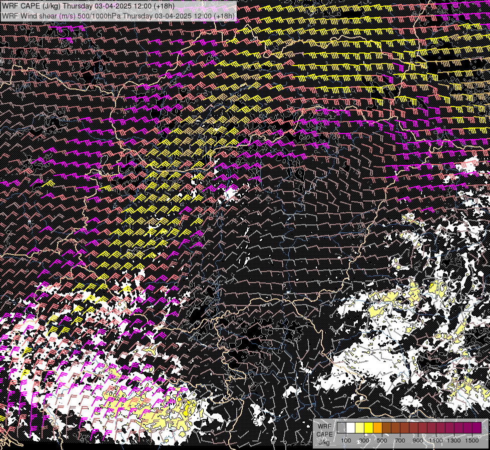
Task: Click the 1300 label on the legend
Action: coord(454,440)
